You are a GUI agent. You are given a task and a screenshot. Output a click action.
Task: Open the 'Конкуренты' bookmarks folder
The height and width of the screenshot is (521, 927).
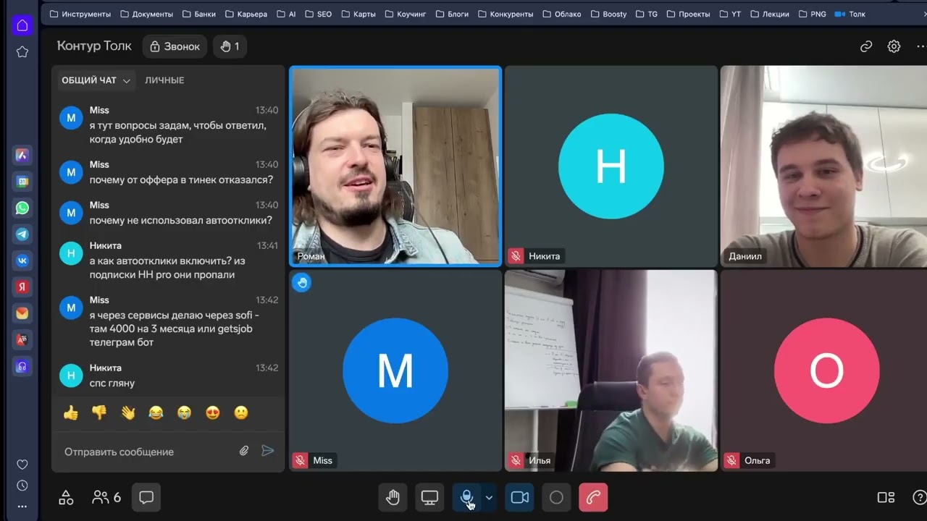(x=505, y=14)
